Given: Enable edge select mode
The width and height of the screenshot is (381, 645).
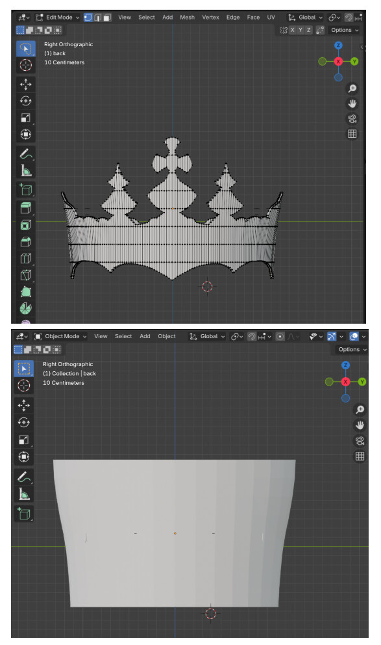Looking at the screenshot, I should (x=98, y=18).
